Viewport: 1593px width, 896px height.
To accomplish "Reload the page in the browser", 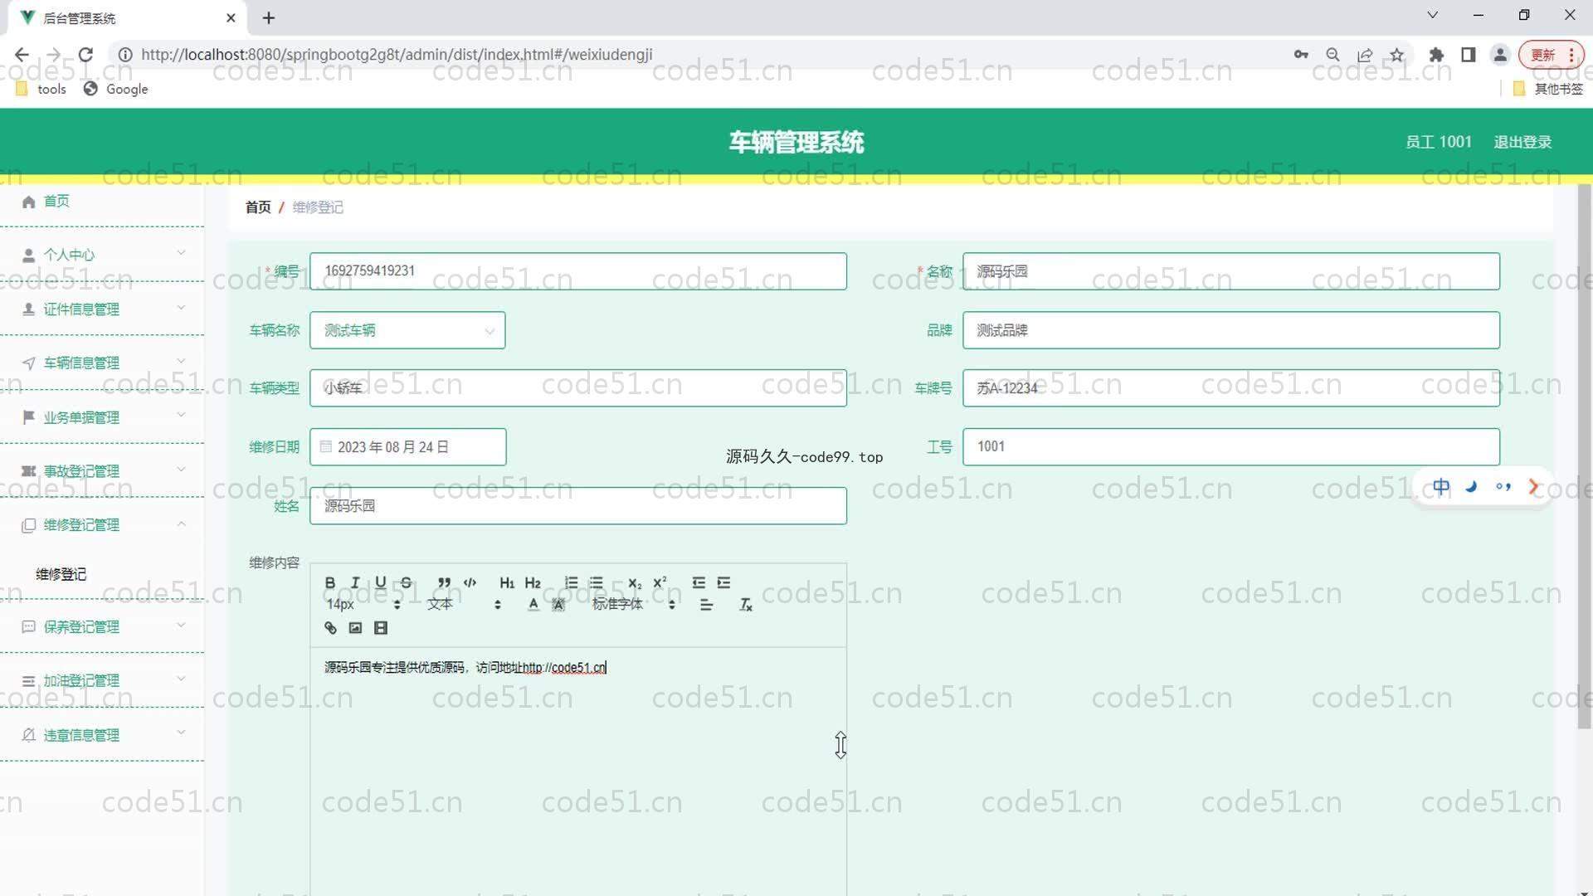I will click(85, 55).
